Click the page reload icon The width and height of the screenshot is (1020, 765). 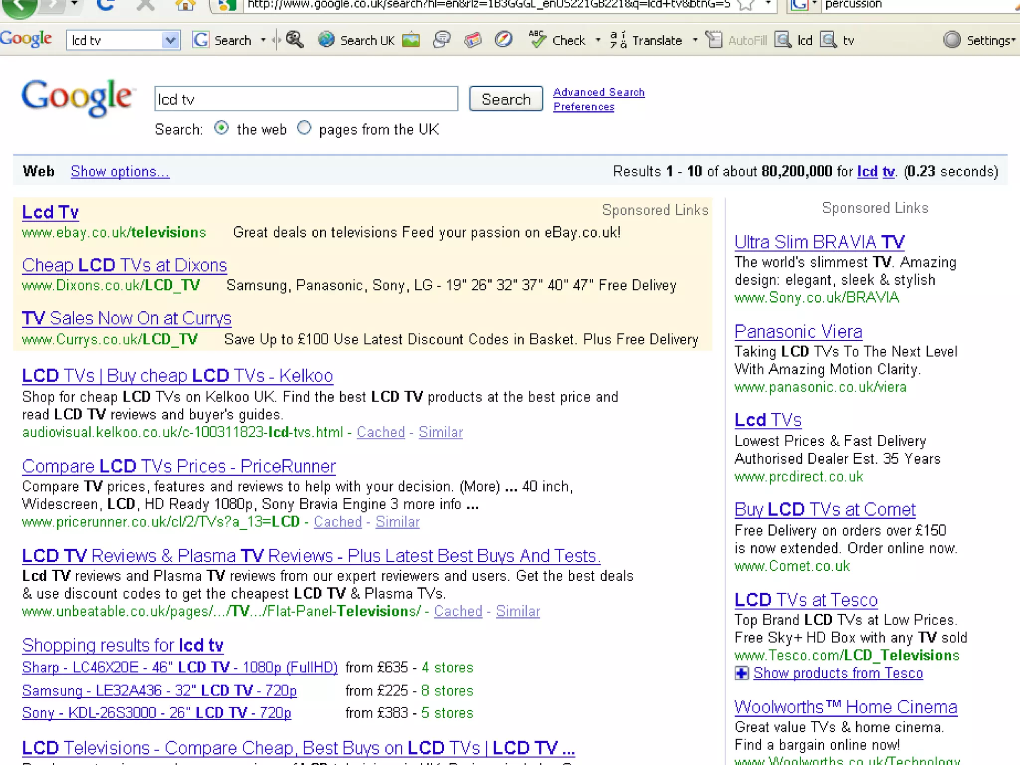pos(105,5)
